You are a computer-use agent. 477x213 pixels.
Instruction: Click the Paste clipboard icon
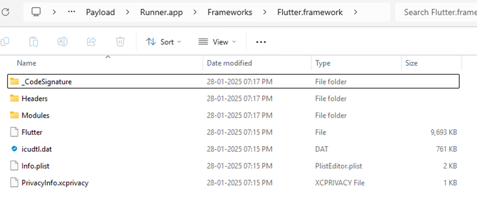(x=34, y=42)
